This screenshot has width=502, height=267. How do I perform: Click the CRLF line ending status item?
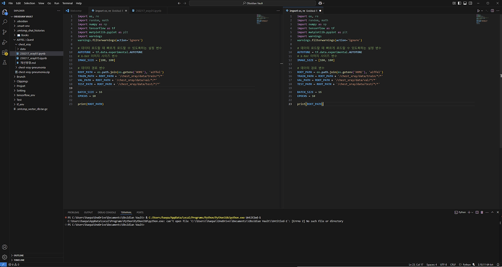pyautogui.click(x=453, y=265)
